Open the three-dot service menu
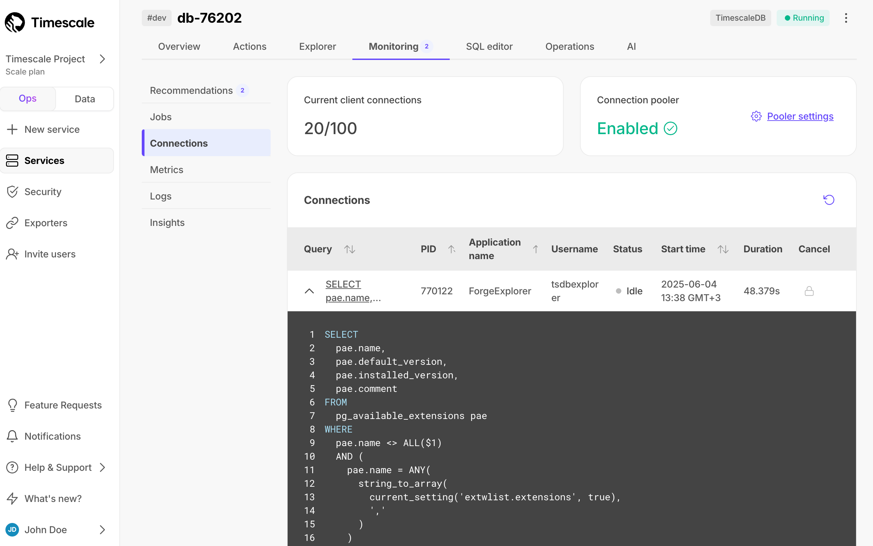 click(x=846, y=18)
